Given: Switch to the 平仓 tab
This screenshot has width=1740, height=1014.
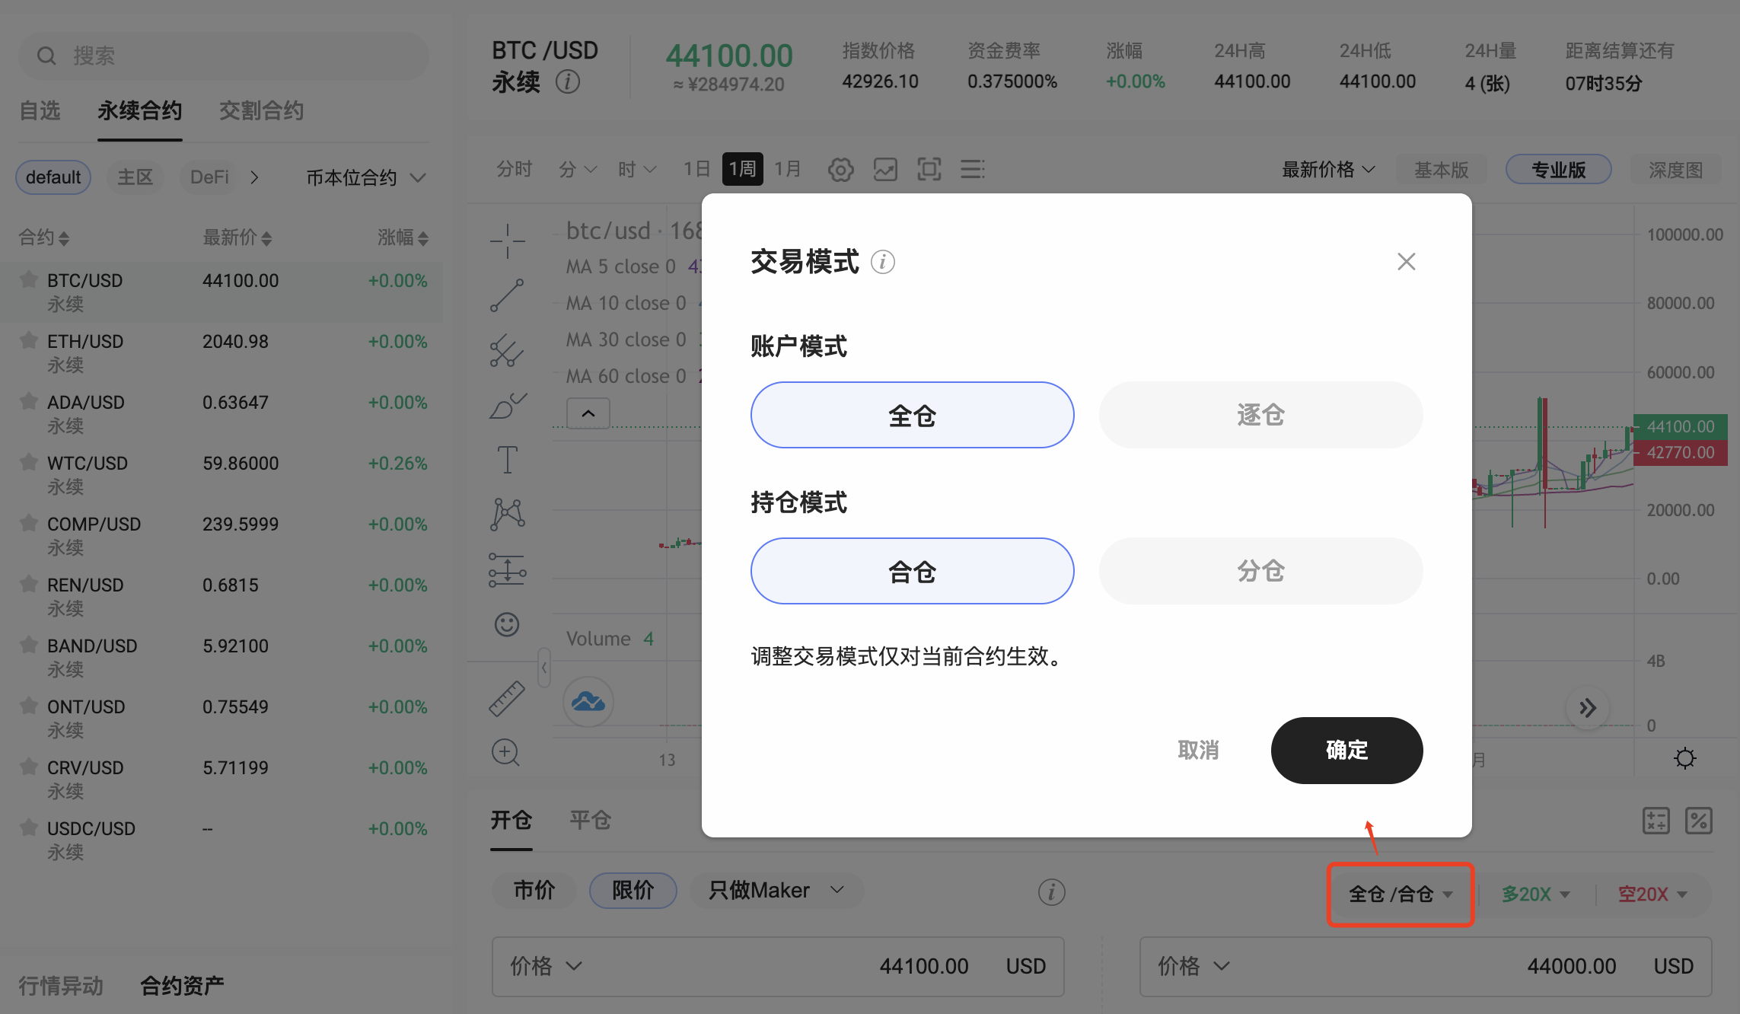Looking at the screenshot, I should (x=591, y=820).
